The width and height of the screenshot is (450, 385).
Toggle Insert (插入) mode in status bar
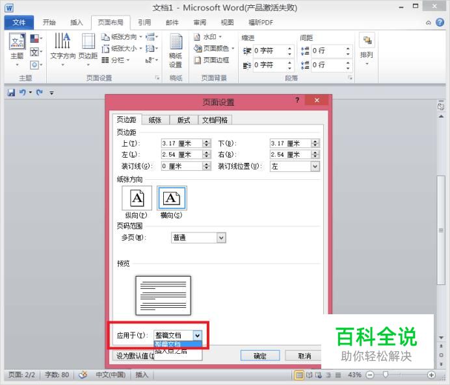coord(142,375)
